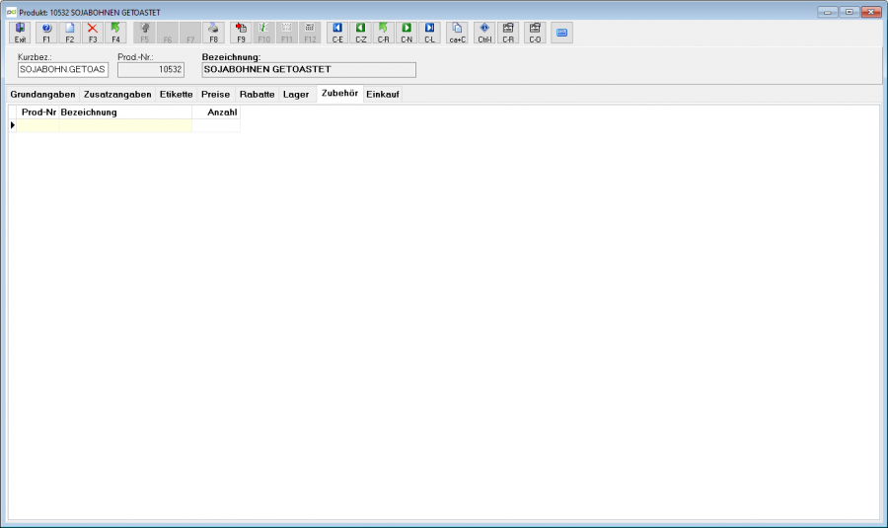Click the F4 green arrow icon

pos(115,33)
